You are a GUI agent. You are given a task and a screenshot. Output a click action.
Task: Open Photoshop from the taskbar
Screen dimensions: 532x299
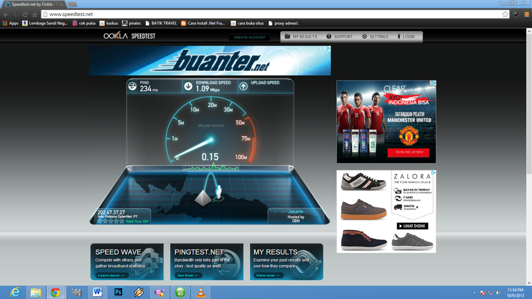118,292
